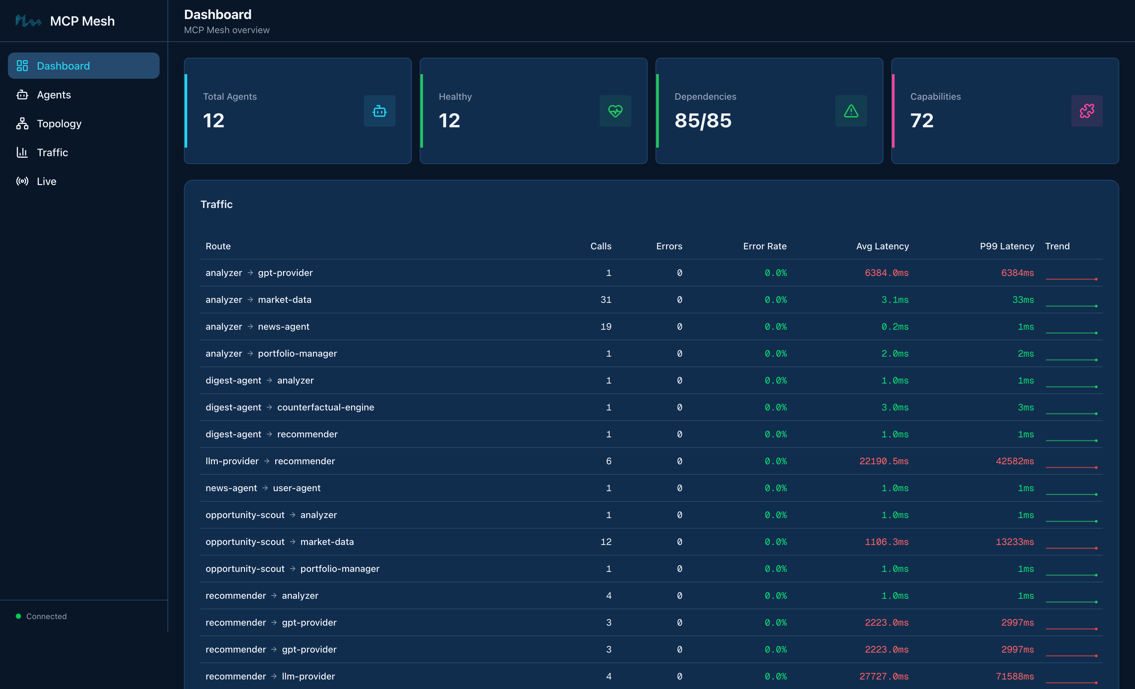Sort the traffic table by Error Rate
Viewport: 1135px width, 689px height.
(765, 246)
